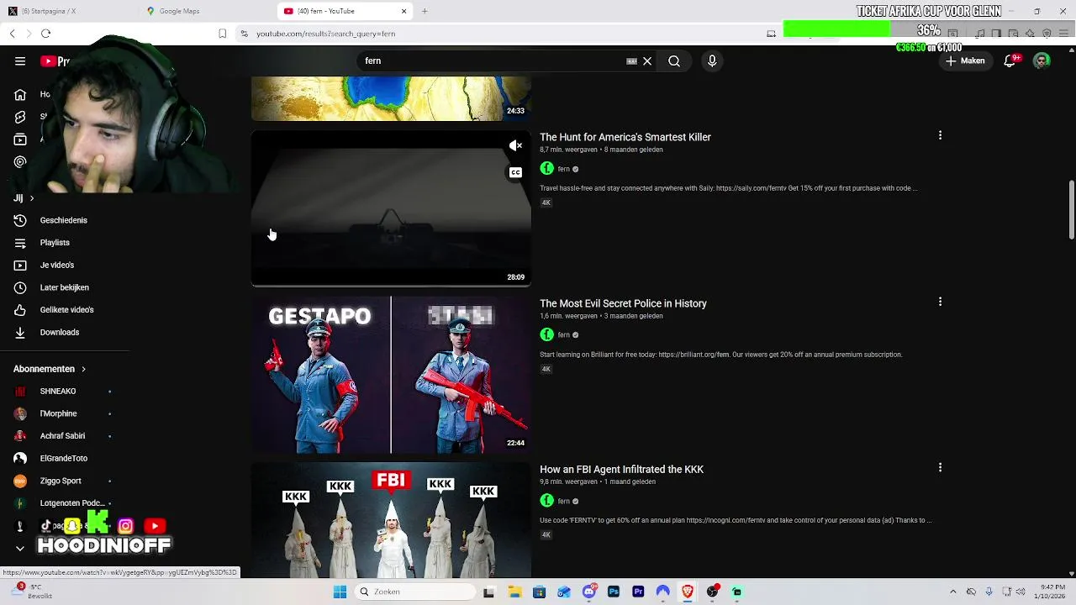Open The Hunt for America's Smartest Killer title
1076x605 pixels.
625,137
